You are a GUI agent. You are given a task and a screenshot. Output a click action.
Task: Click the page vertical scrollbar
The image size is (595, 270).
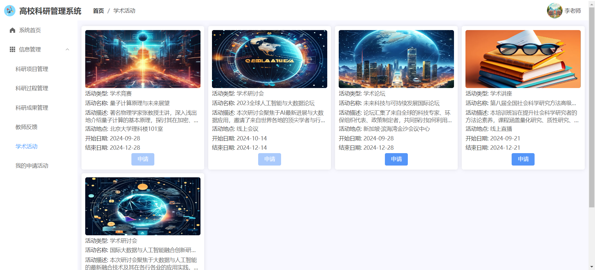tap(592, 107)
